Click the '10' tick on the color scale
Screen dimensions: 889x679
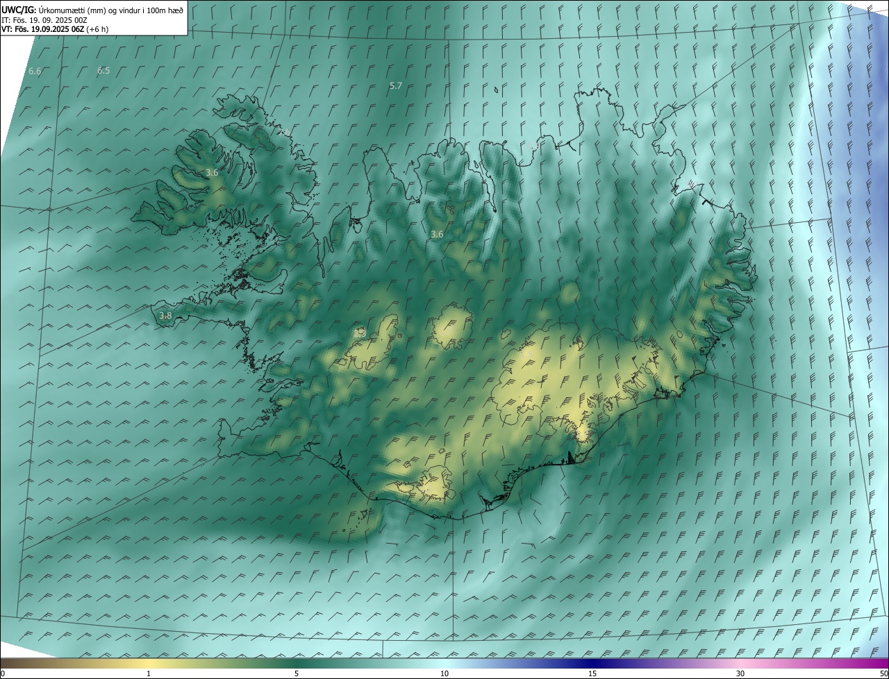(444, 673)
